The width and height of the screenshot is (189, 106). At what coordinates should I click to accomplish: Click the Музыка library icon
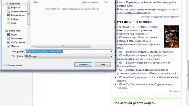coord(8,46)
